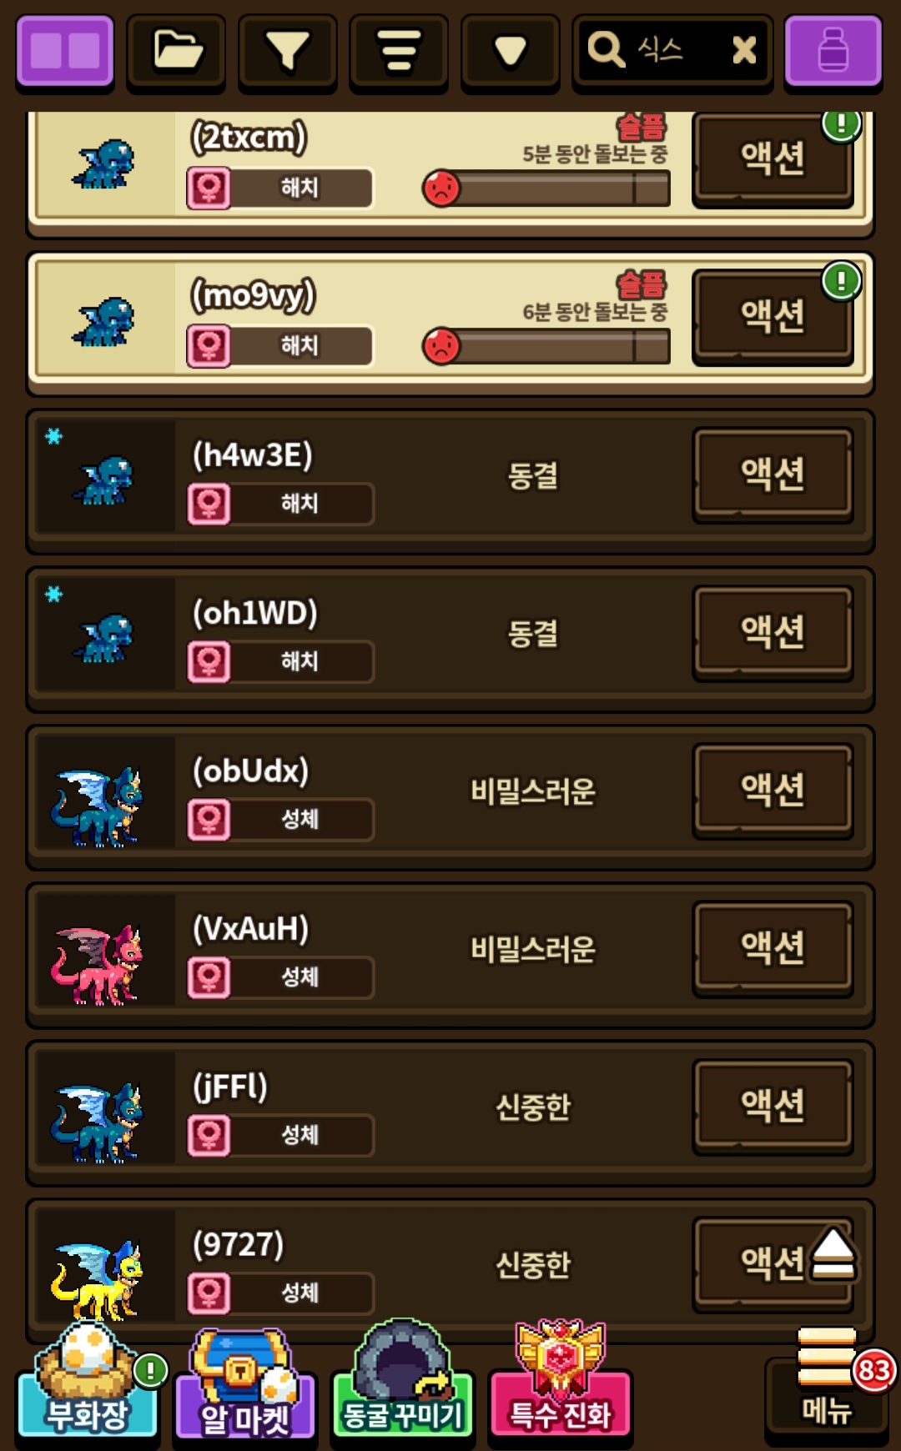This screenshot has width=901, height=1451.
Task: Clear the search text with X
Action: click(743, 51)
